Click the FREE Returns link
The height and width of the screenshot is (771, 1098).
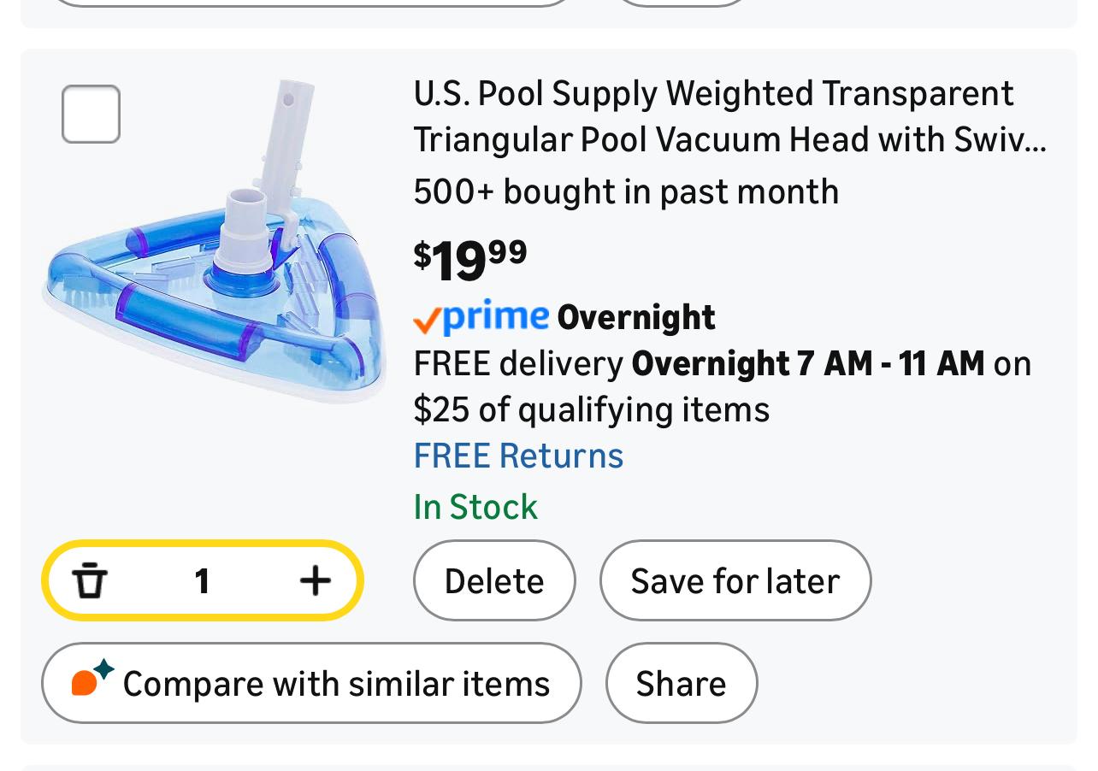click(518, 456)
